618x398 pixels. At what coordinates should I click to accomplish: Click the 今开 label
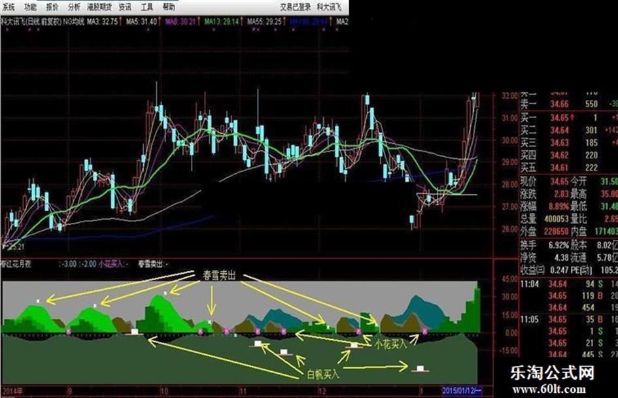[579, 182]
